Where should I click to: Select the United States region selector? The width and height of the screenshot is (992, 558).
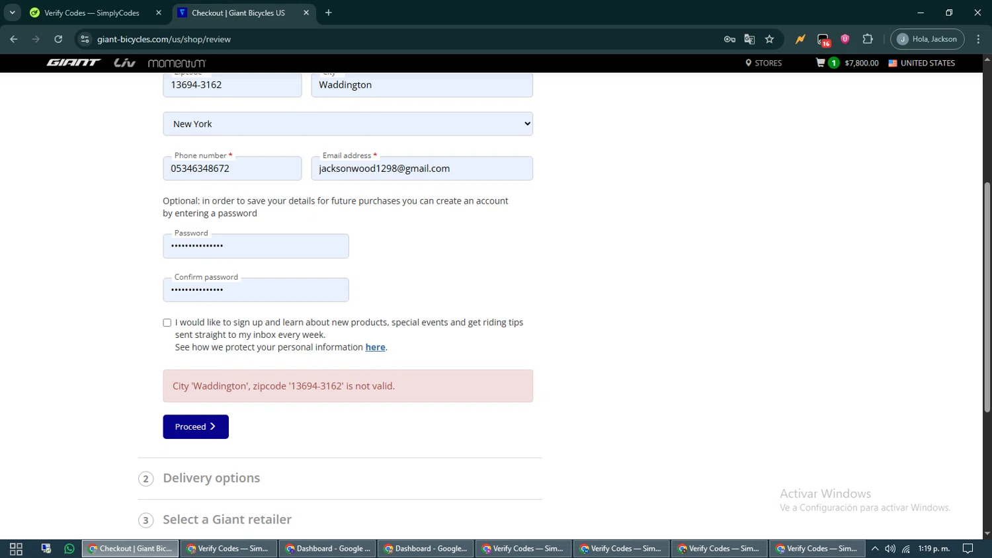(921, 63)
